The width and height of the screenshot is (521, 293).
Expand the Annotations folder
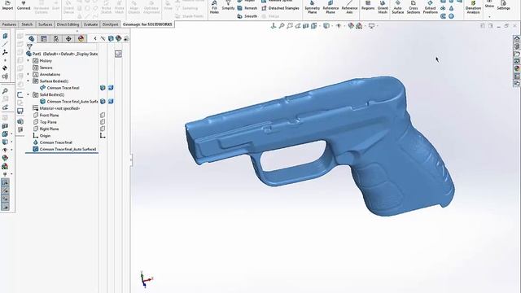tap(28, 74)
